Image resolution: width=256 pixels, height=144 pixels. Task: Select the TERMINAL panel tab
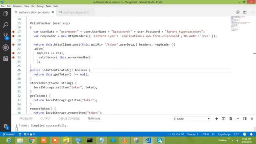point(94,118)
